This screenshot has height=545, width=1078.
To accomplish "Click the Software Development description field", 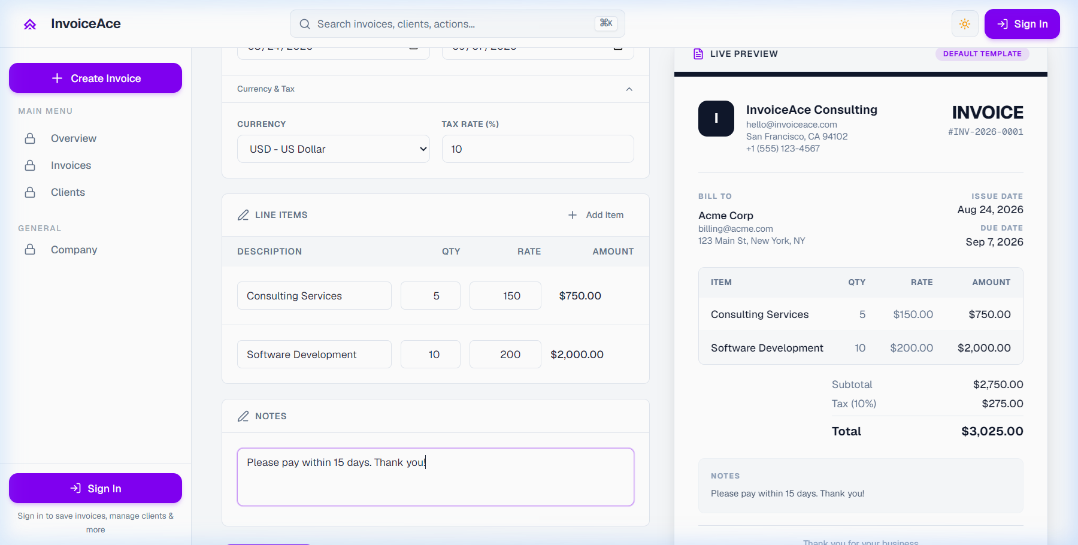I will (x=314, y=355).
